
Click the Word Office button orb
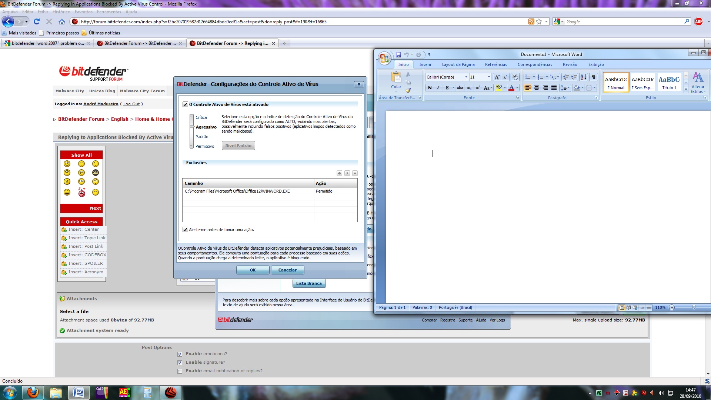point(384,58)
